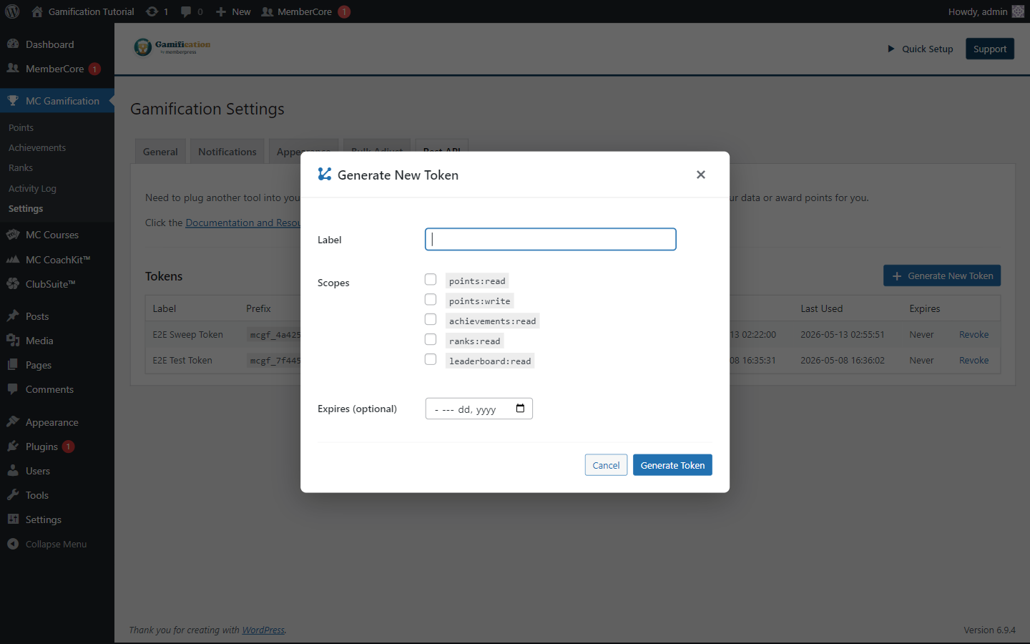Open MC Gamification trophy menu
This screenshot has height=644, width=1030.
pyautogui.click(x=57, y=101)
